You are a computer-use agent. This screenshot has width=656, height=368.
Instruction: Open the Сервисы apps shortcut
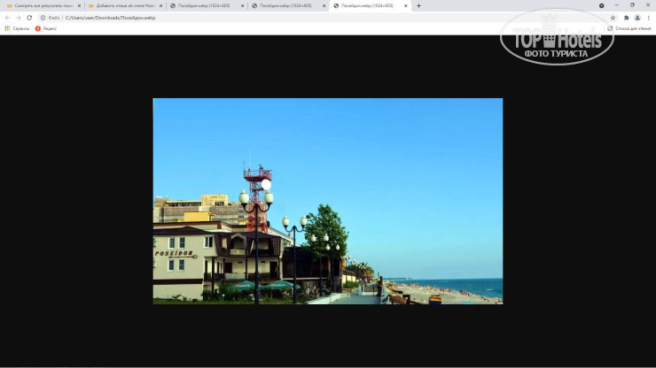coord(17,28)
